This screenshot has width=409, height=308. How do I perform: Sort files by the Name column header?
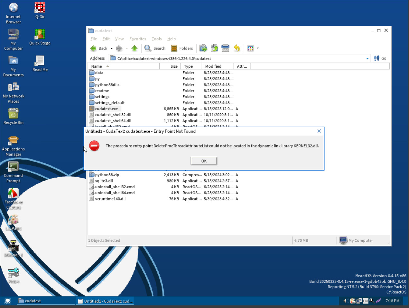pyautogui.click(x=124, y=66)
